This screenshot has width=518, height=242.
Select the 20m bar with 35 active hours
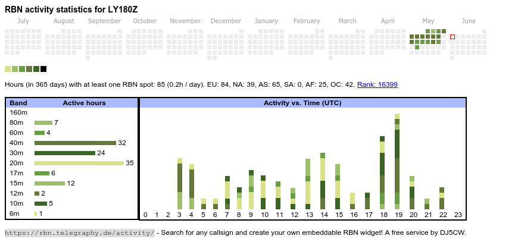point(79,163)
